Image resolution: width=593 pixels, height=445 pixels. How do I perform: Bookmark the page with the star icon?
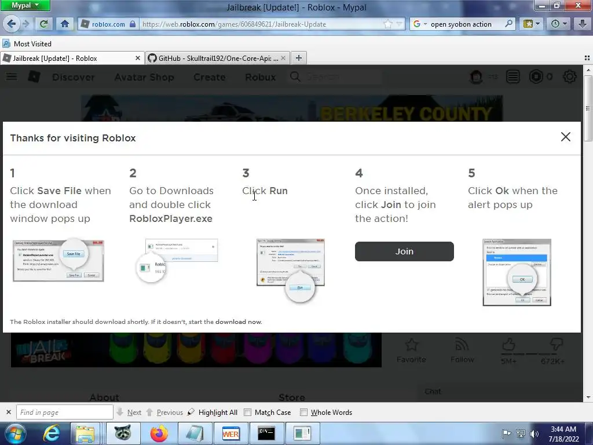coord(387,24)
